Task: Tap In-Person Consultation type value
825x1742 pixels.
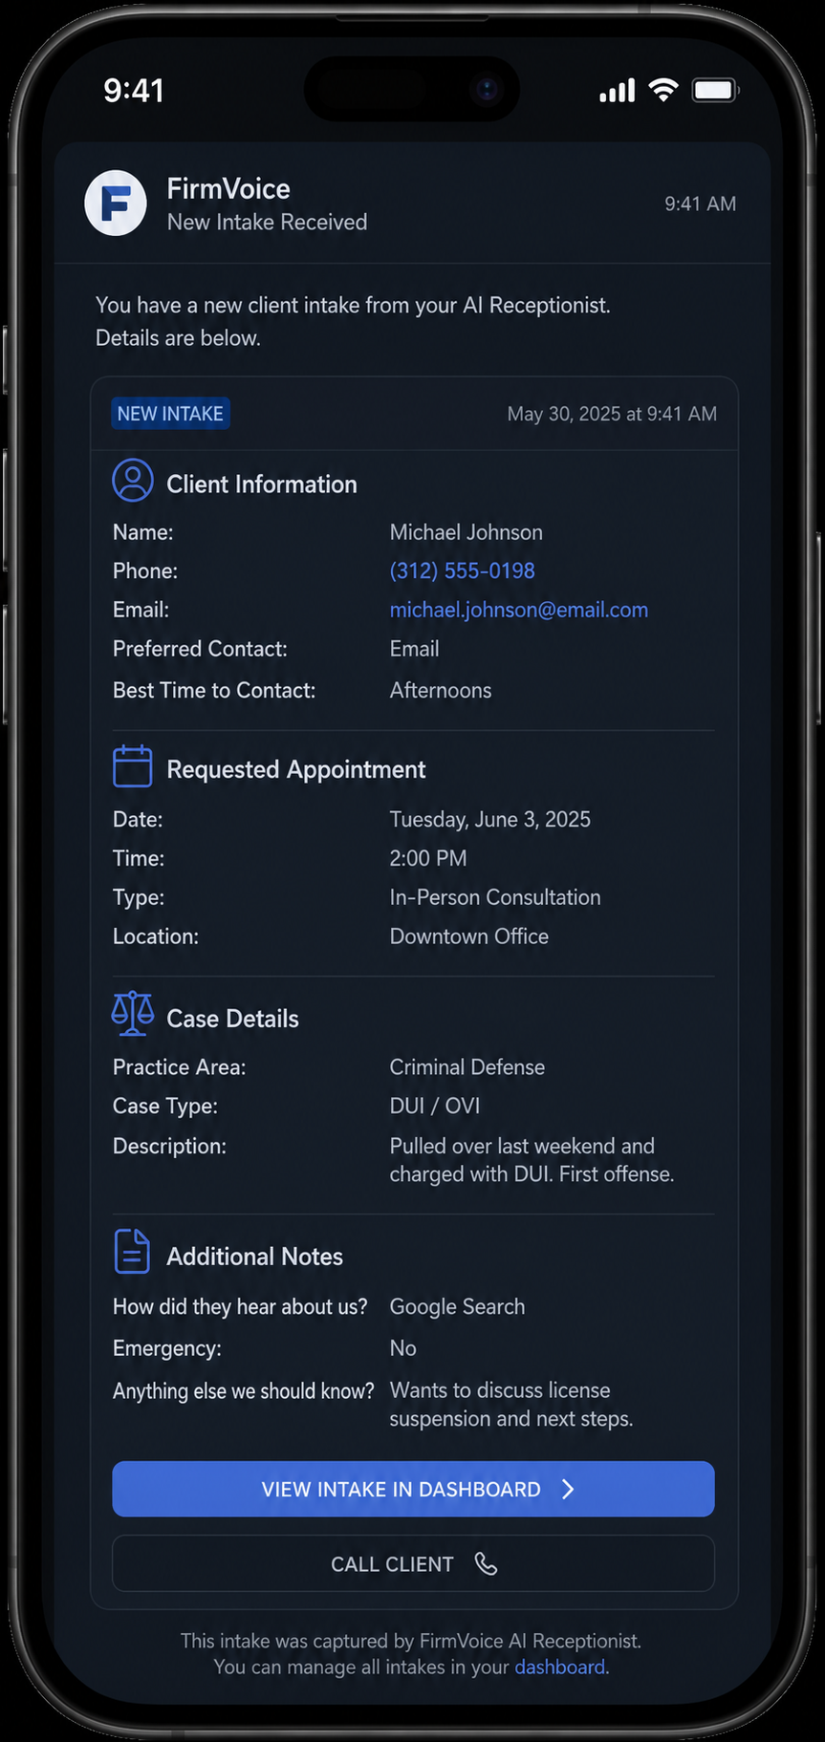Action: coord(495,897)
